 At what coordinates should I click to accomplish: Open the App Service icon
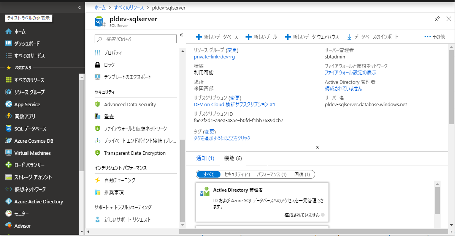coord(9,104)
